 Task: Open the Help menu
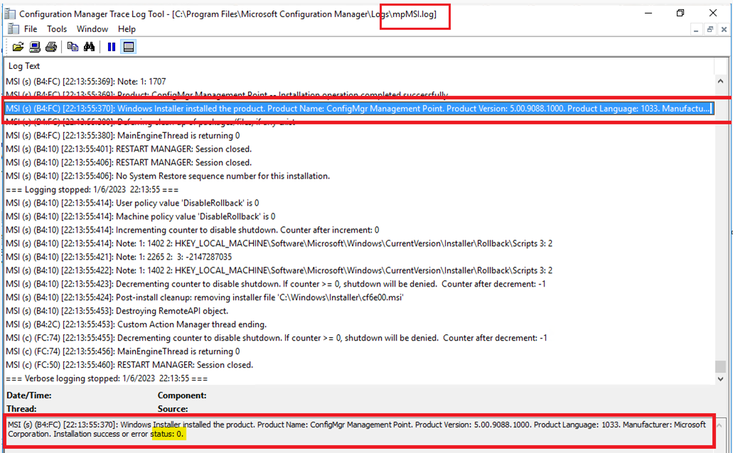coord(127,29)
